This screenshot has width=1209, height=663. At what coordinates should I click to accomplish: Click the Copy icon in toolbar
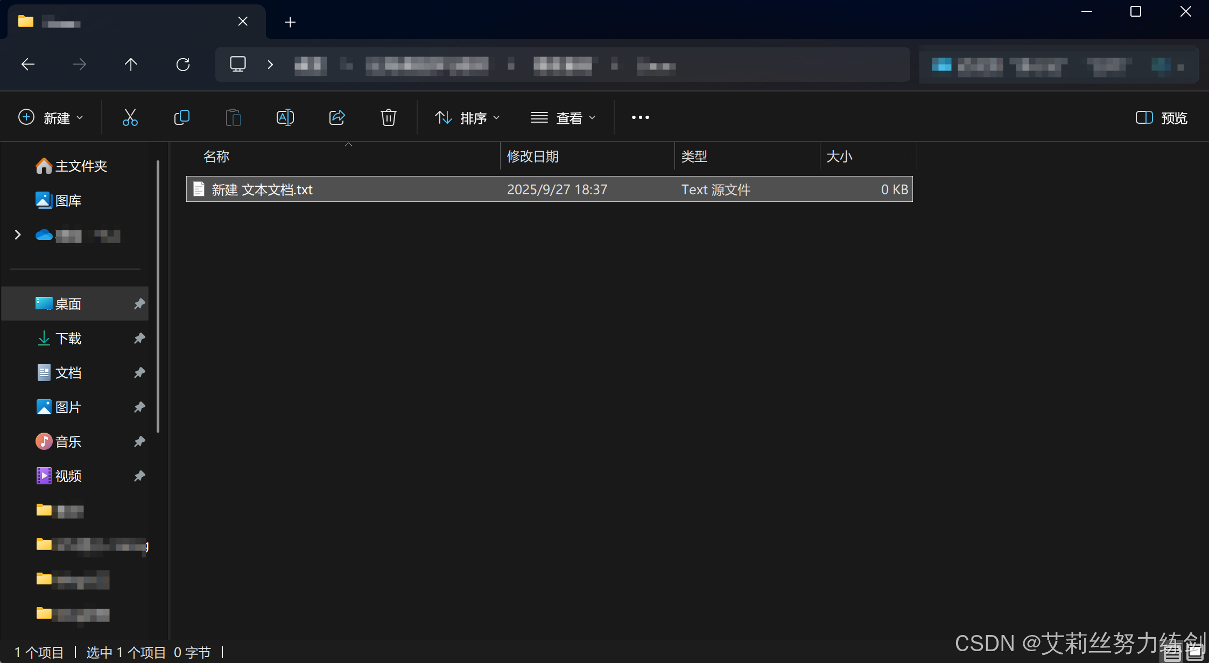click(182, 117)
